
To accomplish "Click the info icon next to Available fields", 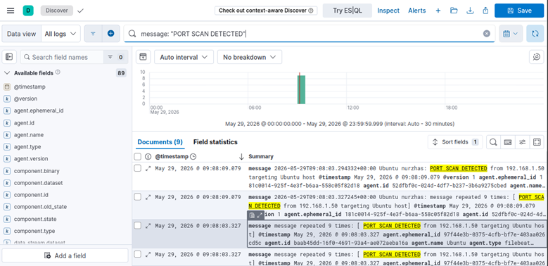I will pyautogui.click(x=58, y=72).
